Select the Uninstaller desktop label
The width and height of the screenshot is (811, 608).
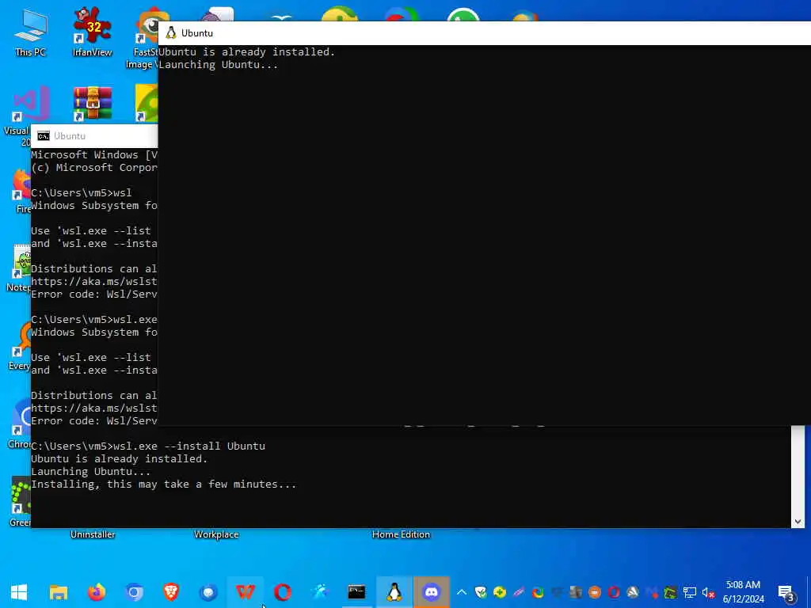coord(93,534)
